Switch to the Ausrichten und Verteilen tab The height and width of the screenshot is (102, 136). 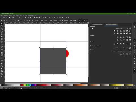point(111,24)
